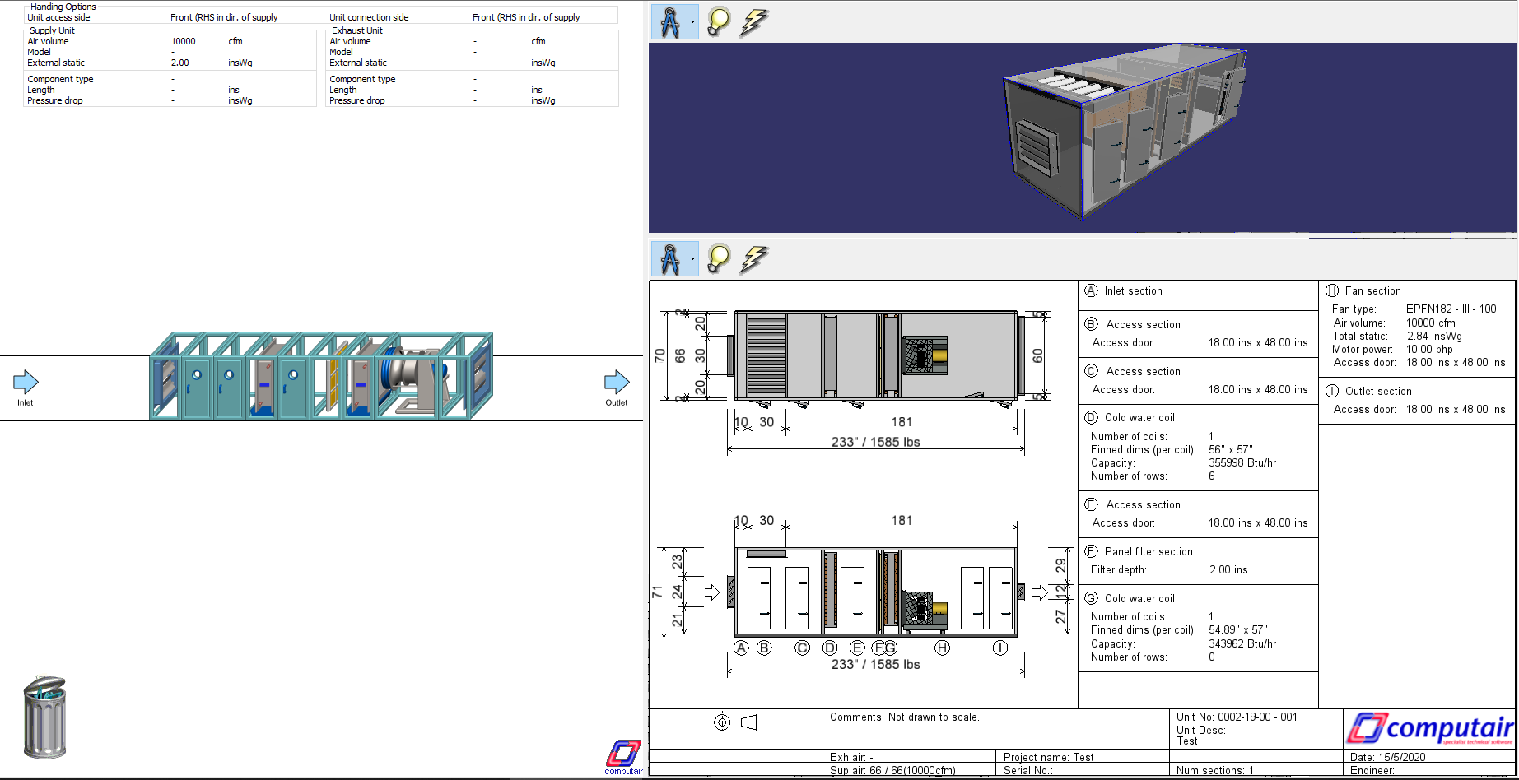The image size is (1519, 780).
Task: Click the Supply Unit air volume value 10000
Action: pyautogui.click(x=182, y=40)
